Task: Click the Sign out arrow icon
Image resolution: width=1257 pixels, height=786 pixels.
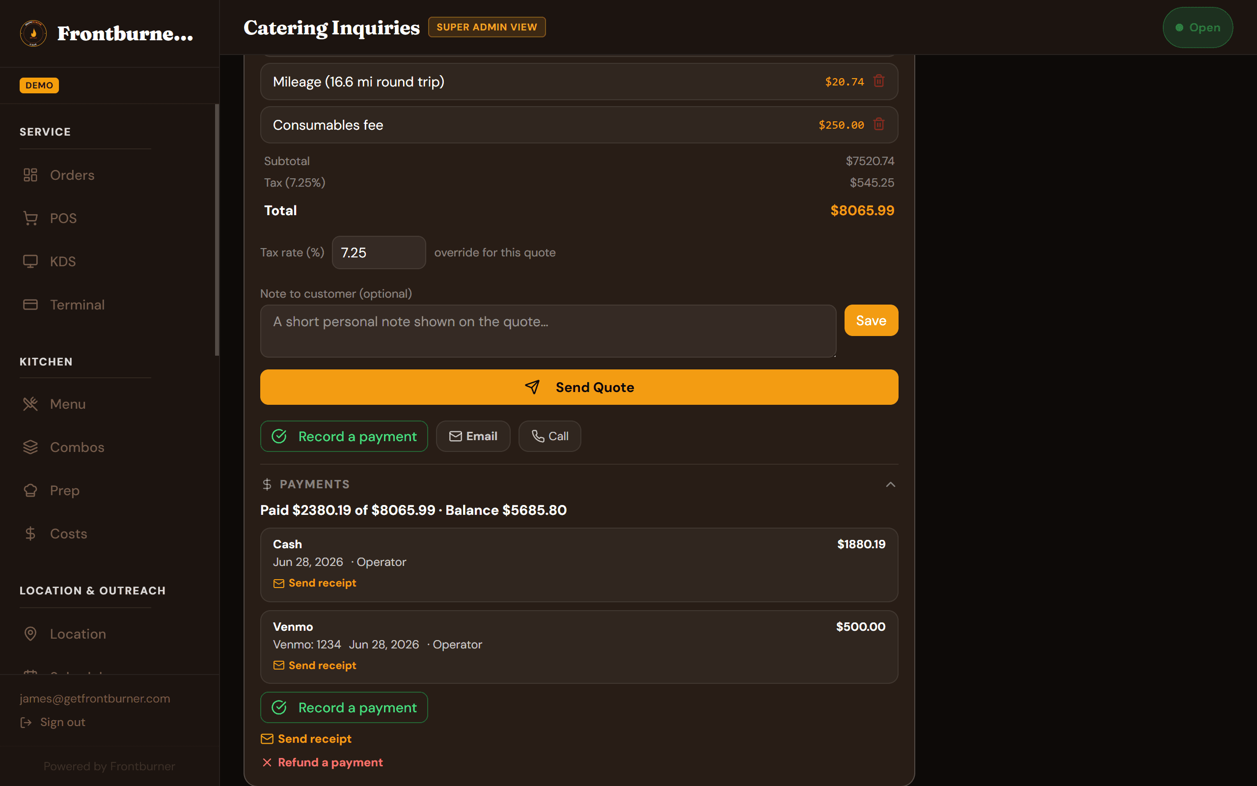Action: [x=26, y=722]
